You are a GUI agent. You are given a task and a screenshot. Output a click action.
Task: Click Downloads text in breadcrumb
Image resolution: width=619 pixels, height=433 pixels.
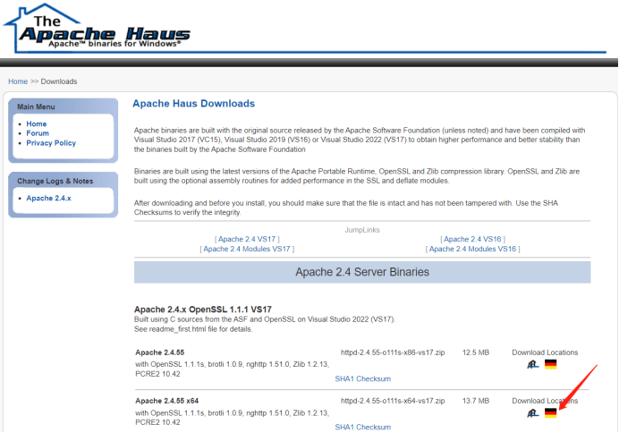coord(59,81)
